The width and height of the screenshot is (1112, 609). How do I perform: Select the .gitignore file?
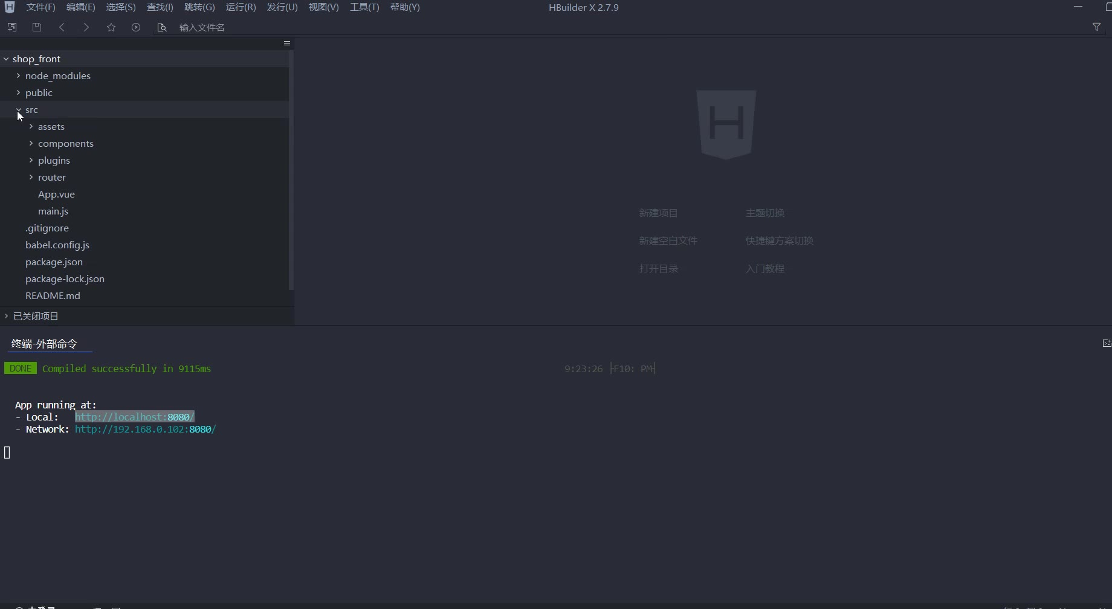point(47,228)
